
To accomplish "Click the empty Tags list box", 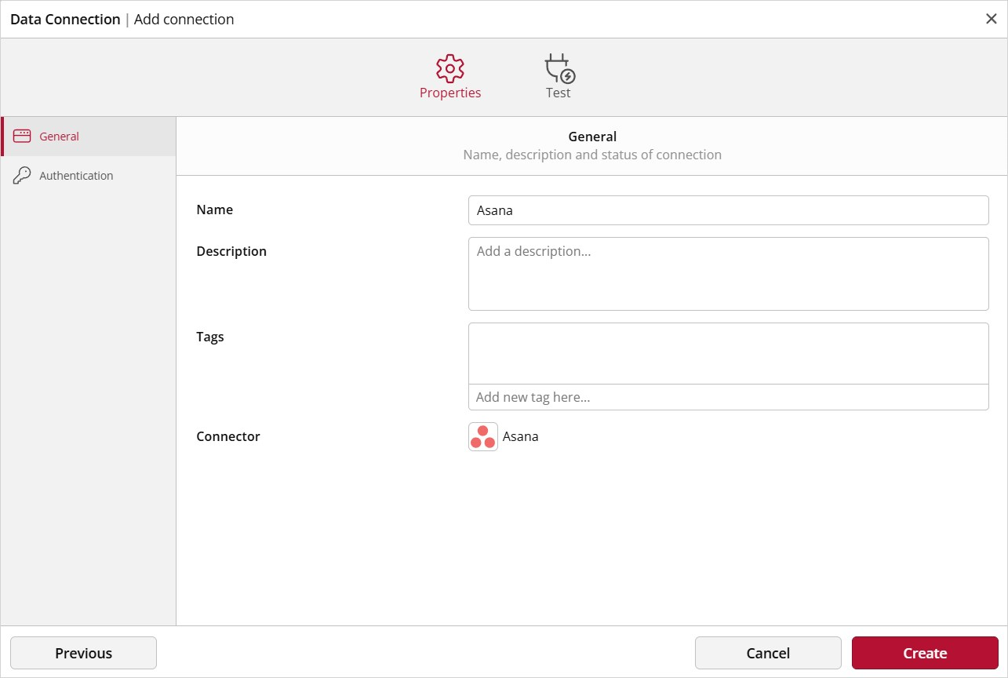I will click(729, 353).
